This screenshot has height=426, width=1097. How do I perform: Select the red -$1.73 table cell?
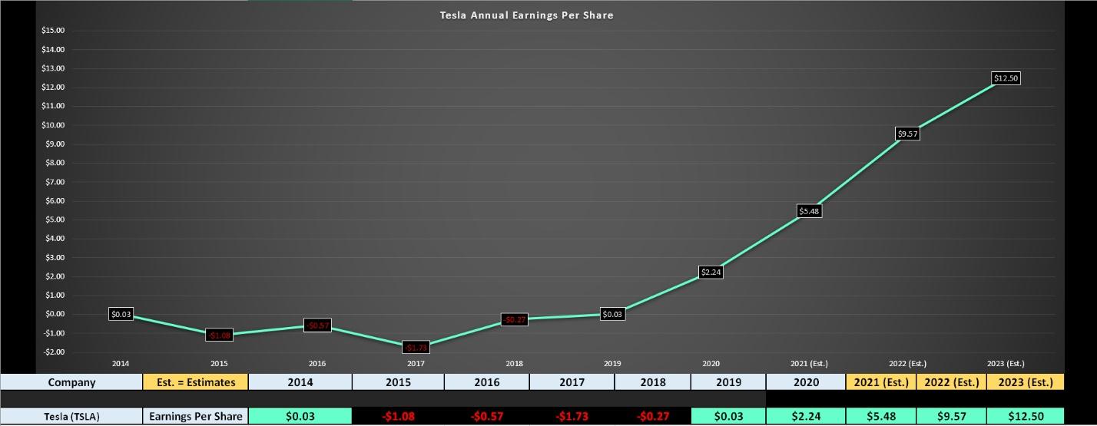pyautogui.click(x=572, y=416)
